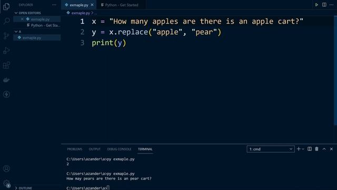Click line number 1 in gutter
The image size is (337, 190).
(x=82, y=21)
